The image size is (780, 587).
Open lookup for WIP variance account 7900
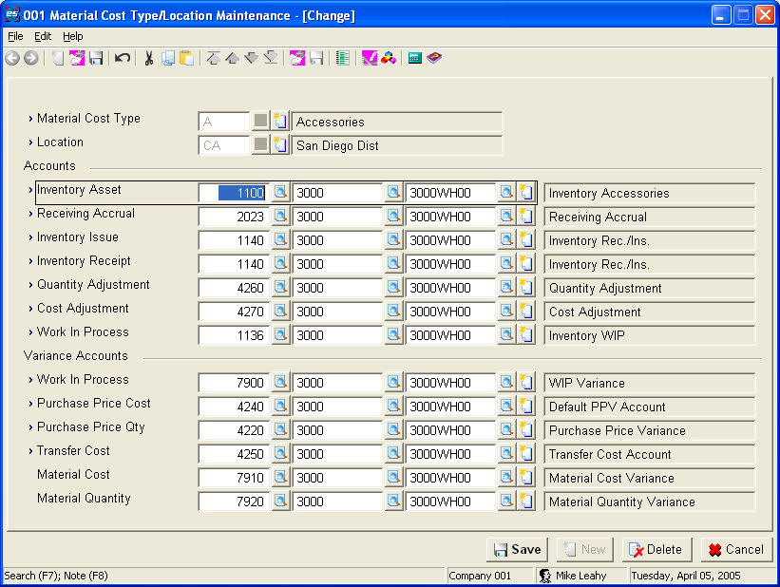[x=280, y=382]
